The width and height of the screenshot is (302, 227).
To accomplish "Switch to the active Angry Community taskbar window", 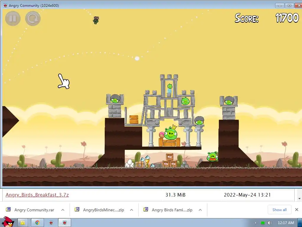I will pyautogui.click(x=65, y=223).
